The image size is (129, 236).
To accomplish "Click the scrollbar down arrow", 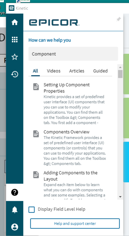I will pyautogui.click(x=120, y=197).
